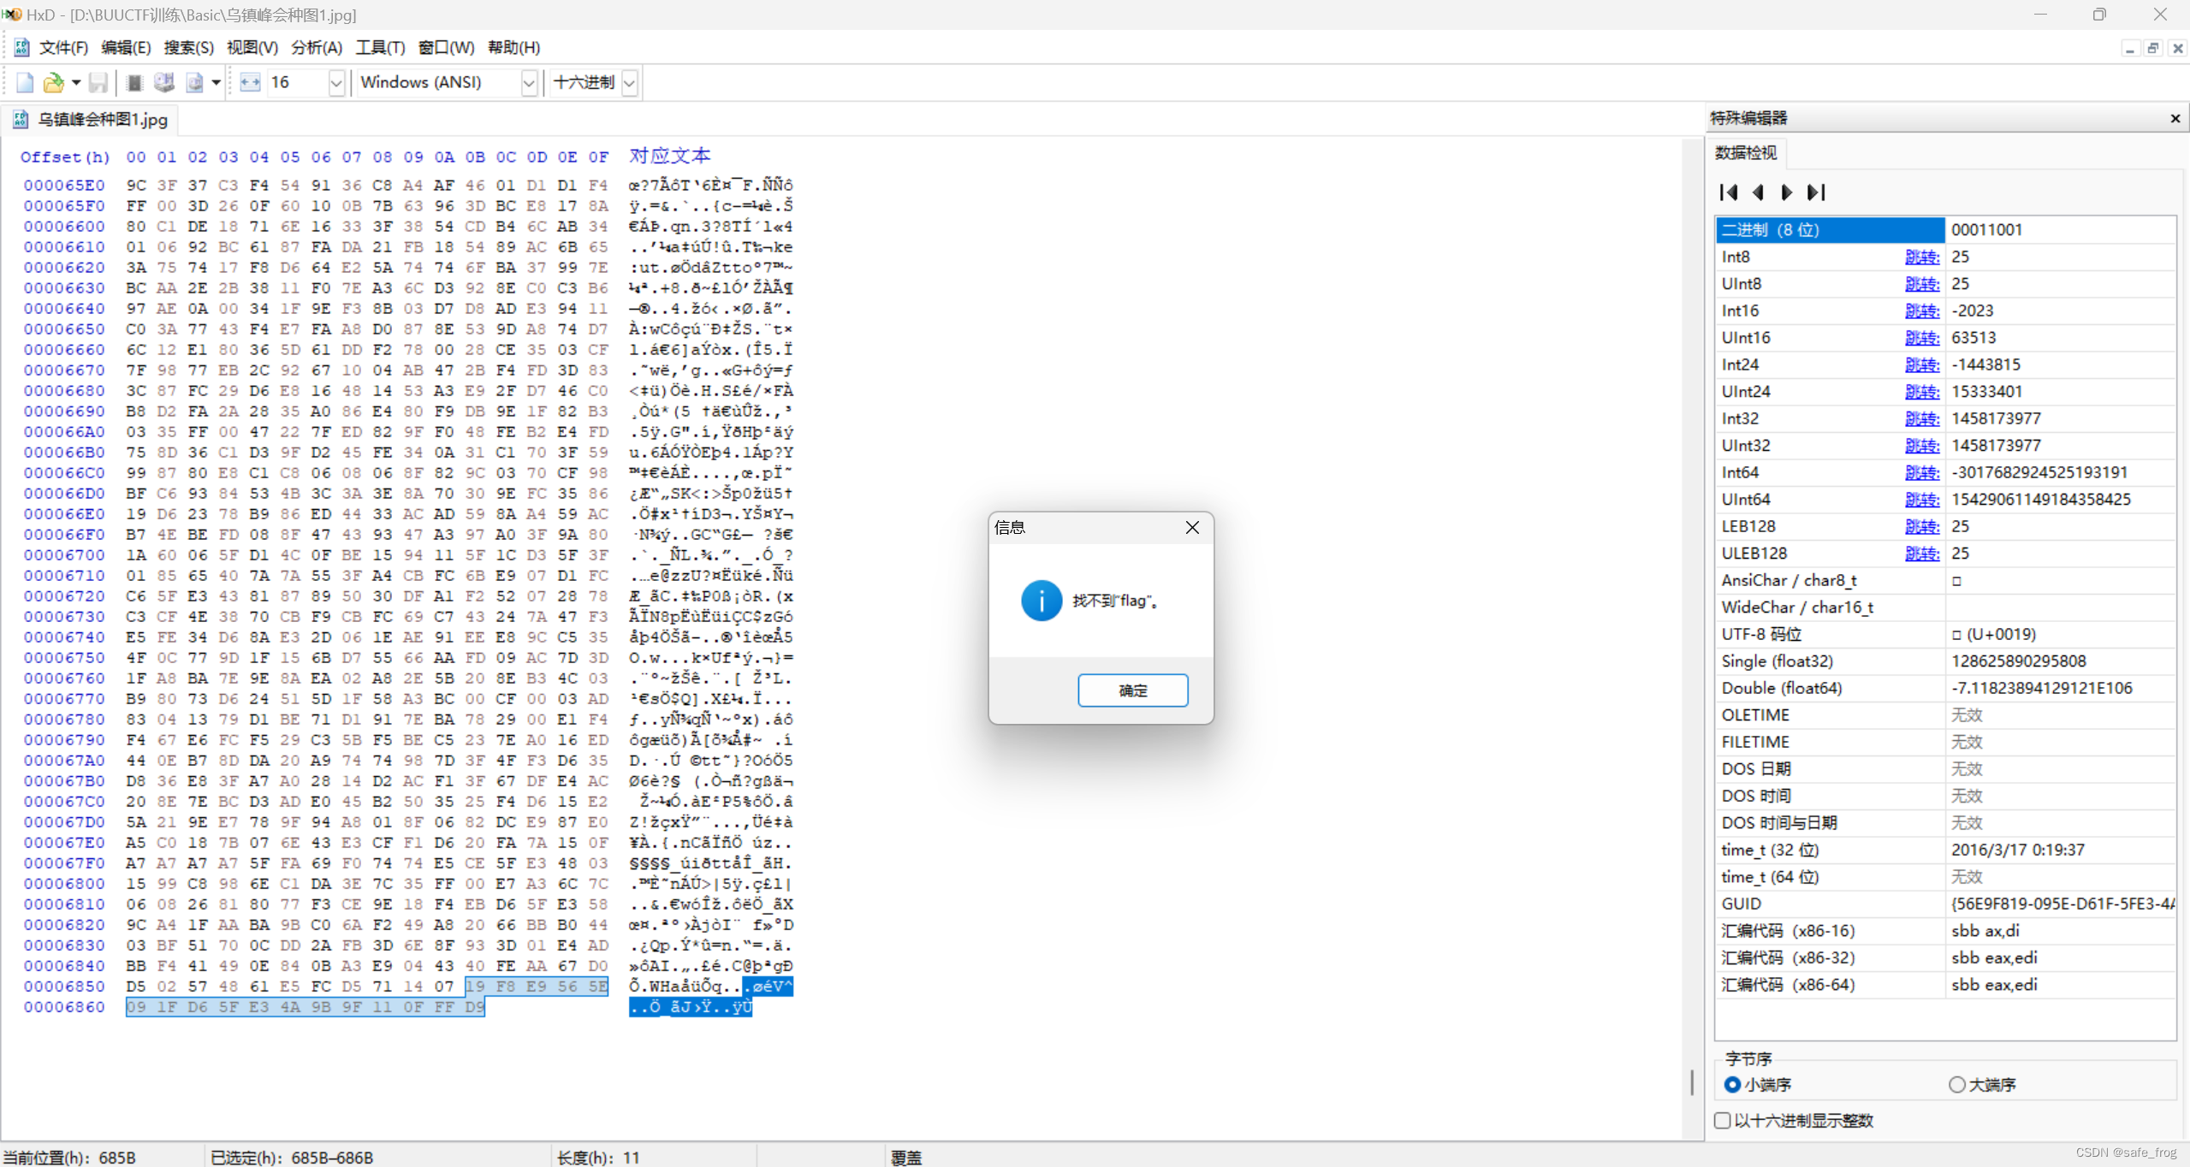The height and width of the screenshot is (1167, 2190).
Task: Open the 搜索(S) menu
Action: (188, 47)
